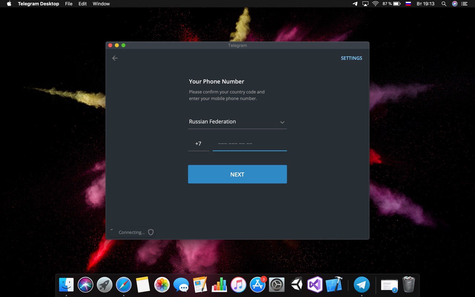Open the Apple menu
This screenshot has height=297, width=475.
(x=9, y=4)
